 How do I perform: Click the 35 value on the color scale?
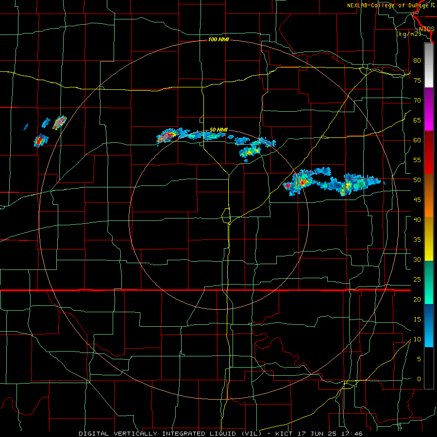[417, 240]
